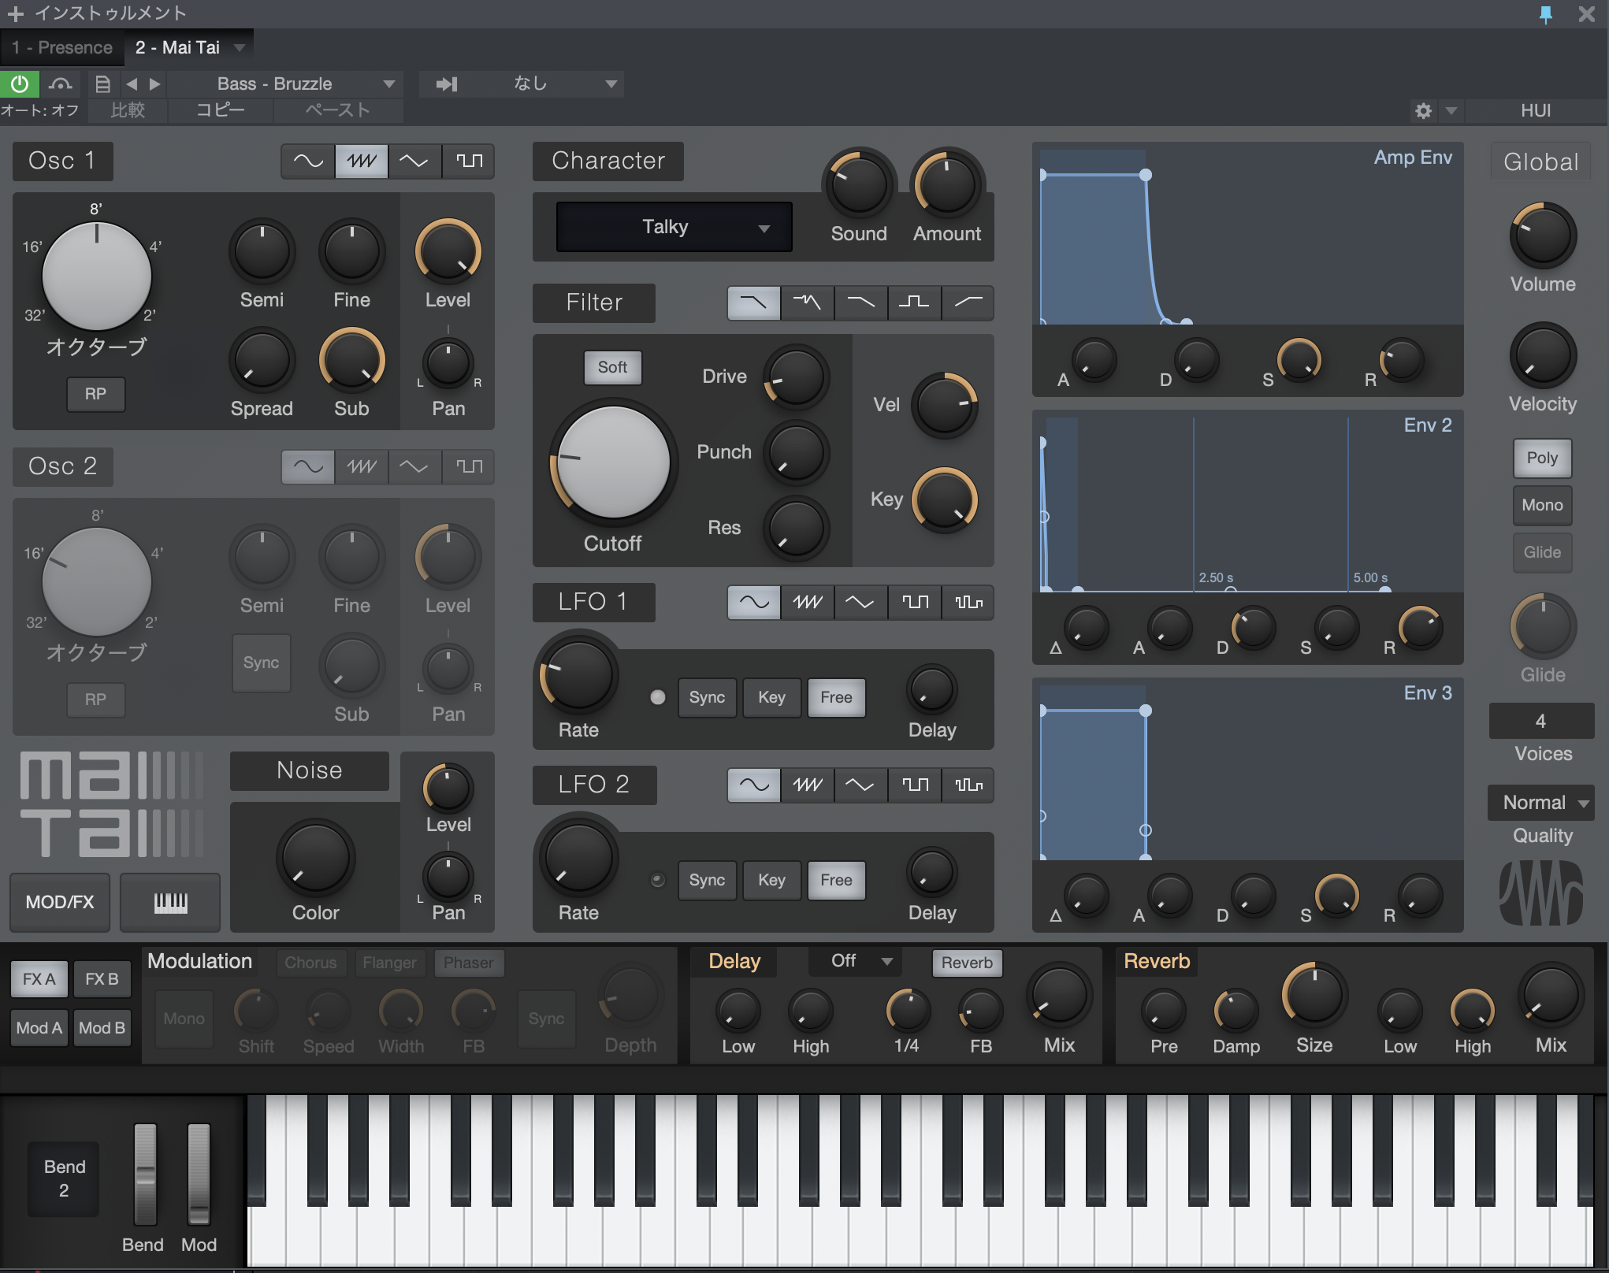This screenshot has width=1609, height=1273.
Task: Click the Mod wheel slider
Action: 199,1174
